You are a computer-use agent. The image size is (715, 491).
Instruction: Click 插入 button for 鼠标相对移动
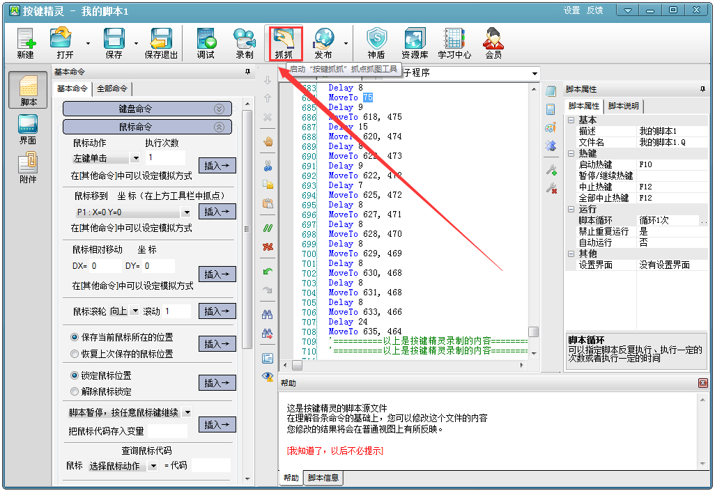point(217,274)
